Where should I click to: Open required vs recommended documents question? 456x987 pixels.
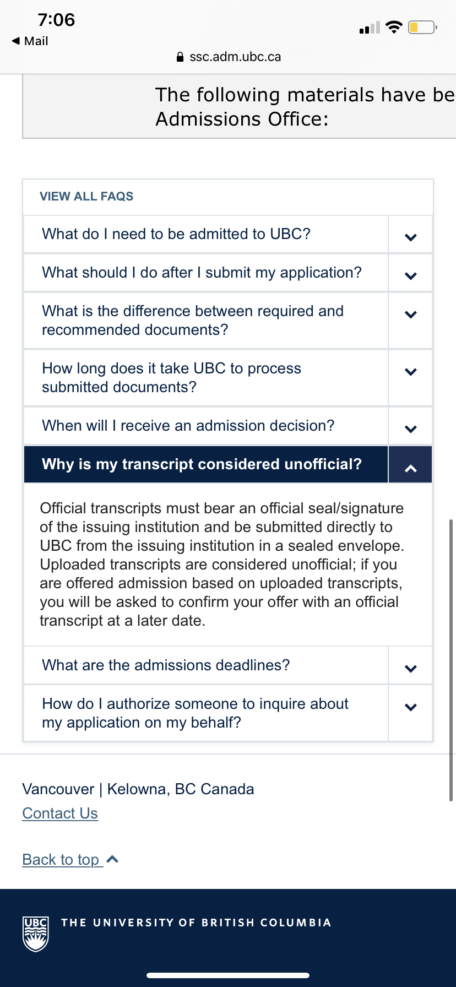(x=206, y=321)
